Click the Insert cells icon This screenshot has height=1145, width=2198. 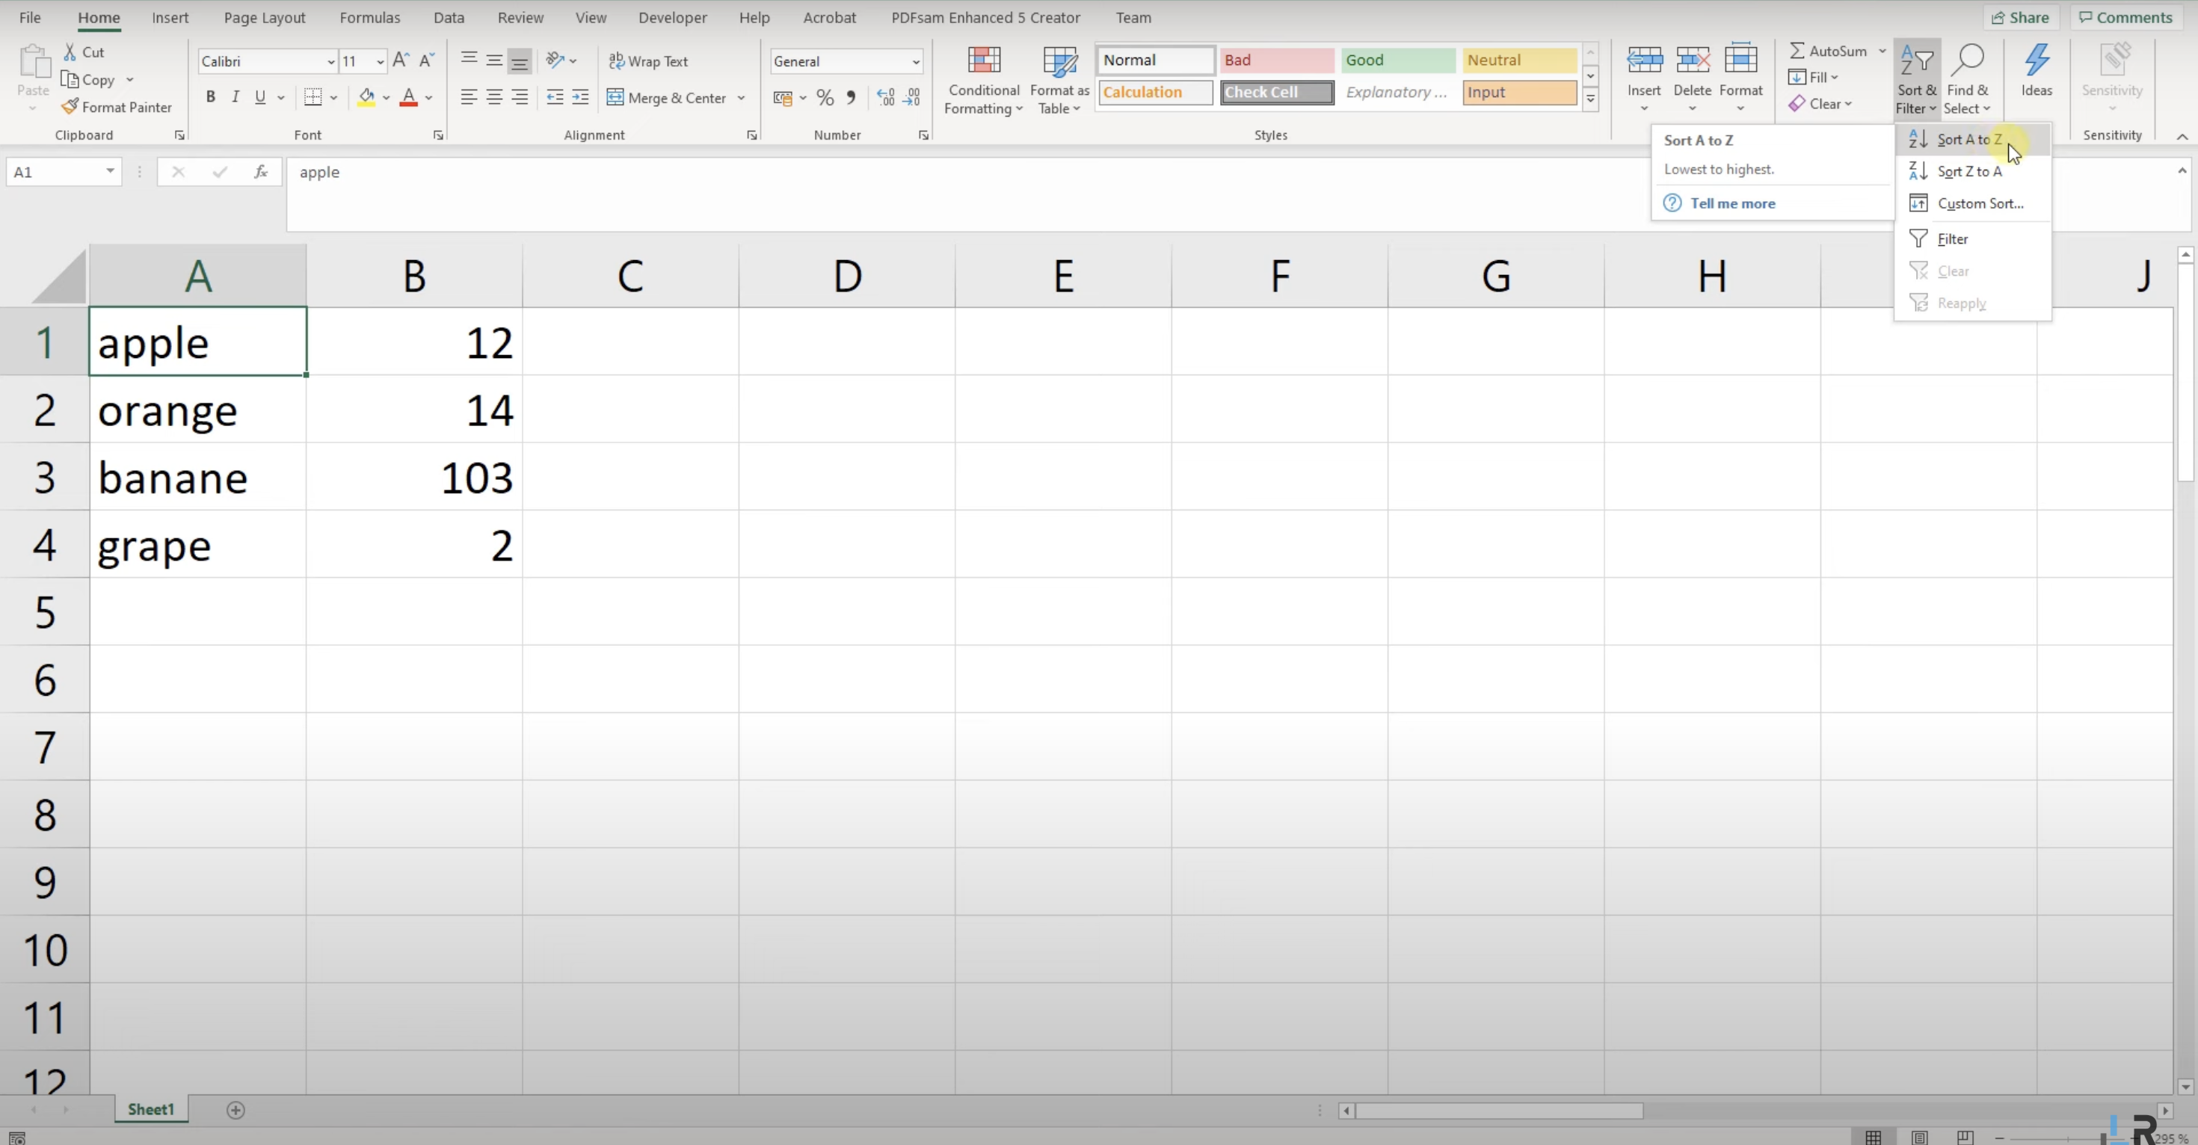[x=1643, y=61]
